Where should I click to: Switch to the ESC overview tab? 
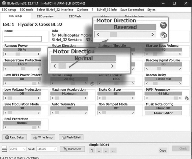[45, 16]
